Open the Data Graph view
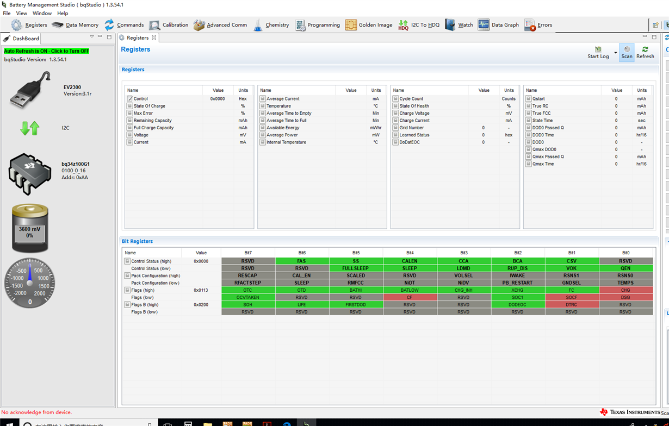669x426 pixels. pyautogui.click(x=498, y=25)
